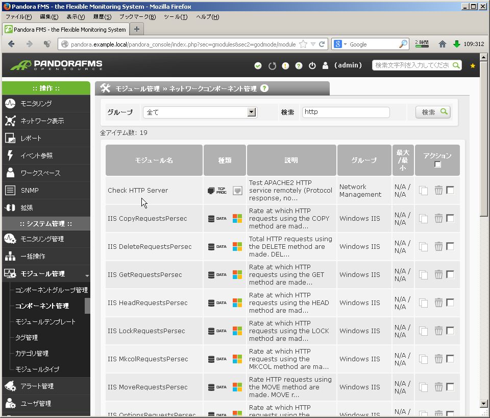Open the Check HTTP Server module link
Viewport: 490px width, 418px height.
click(x=138, y=190)
